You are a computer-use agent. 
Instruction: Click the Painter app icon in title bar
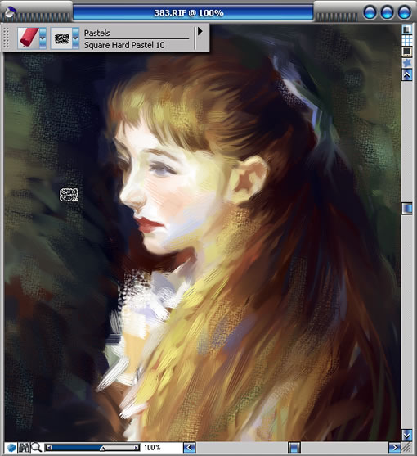tap(11, 12)
